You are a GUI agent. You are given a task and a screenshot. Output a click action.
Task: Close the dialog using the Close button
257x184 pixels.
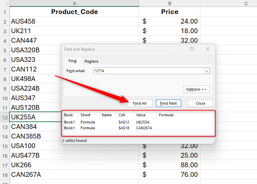click(200, 103)
